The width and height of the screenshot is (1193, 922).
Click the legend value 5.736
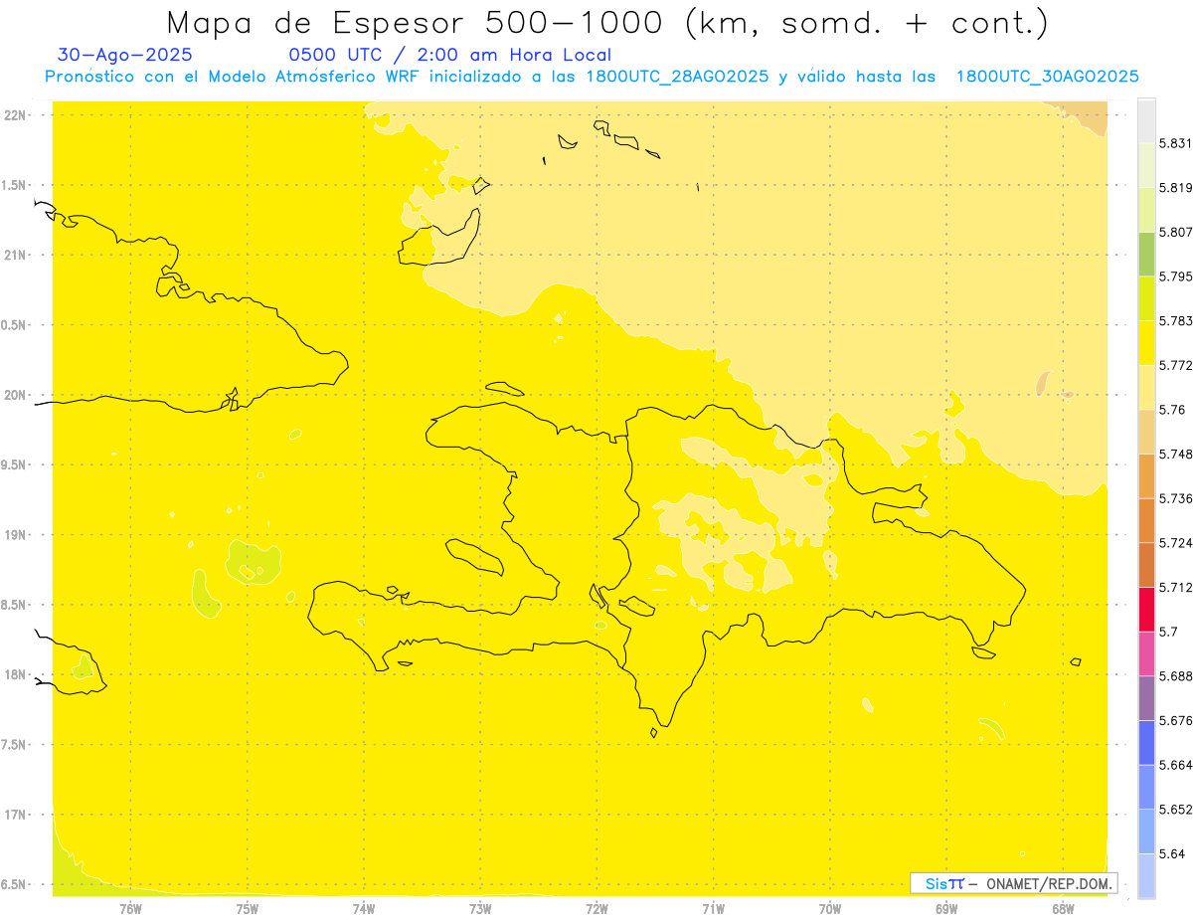pos(1175,498)
